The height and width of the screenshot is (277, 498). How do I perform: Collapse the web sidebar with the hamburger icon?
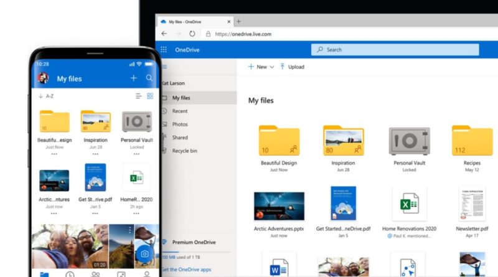[164, 67]
